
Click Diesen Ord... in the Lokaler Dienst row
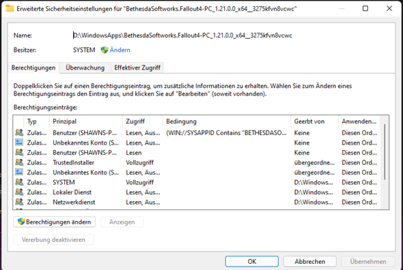359,192
